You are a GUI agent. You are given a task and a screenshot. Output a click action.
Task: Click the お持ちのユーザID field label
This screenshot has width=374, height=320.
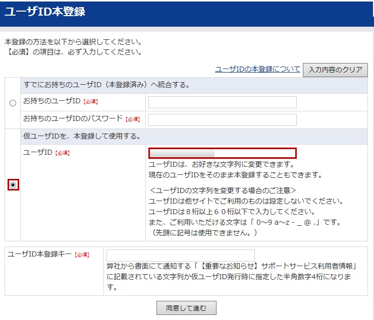tap(51, 101)
